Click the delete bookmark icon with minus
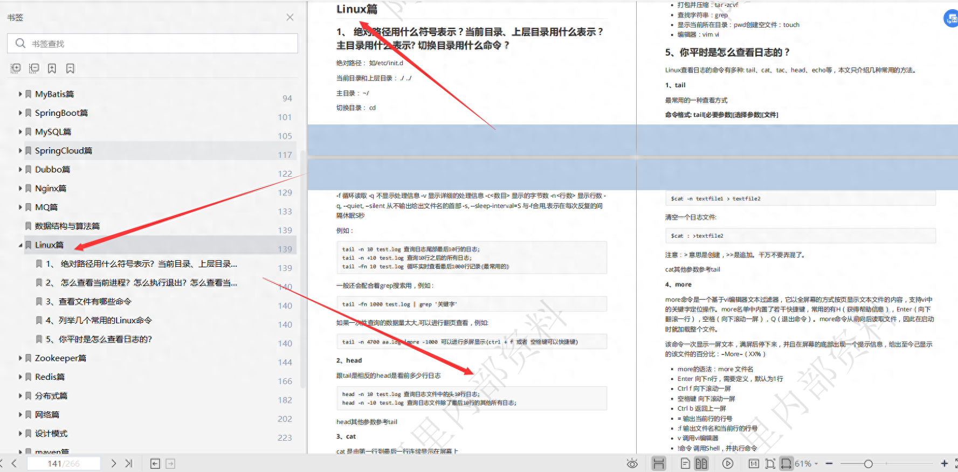958x472 pixels. (x=70, y=68)
